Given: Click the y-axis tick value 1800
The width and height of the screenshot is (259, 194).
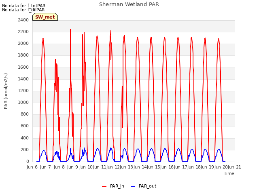Looking at the screenshot, I should 23,55.
